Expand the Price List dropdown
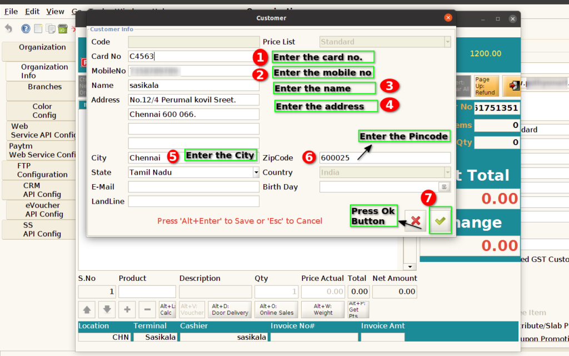The height and width of the screenshot is (356, 569). pos(447,42)
